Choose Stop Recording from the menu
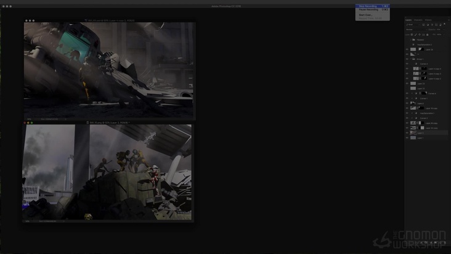The width and height of the screenshot is (451, 254). pos(373,6)
